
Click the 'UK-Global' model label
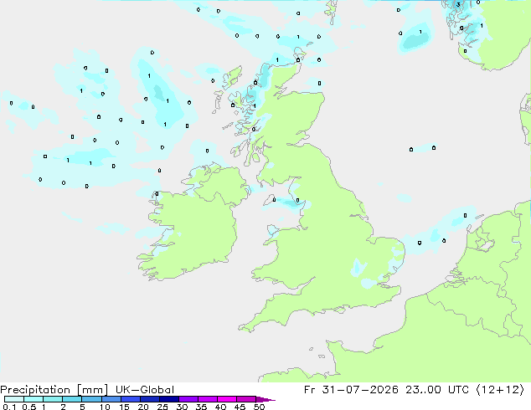(x=145, y=390)
